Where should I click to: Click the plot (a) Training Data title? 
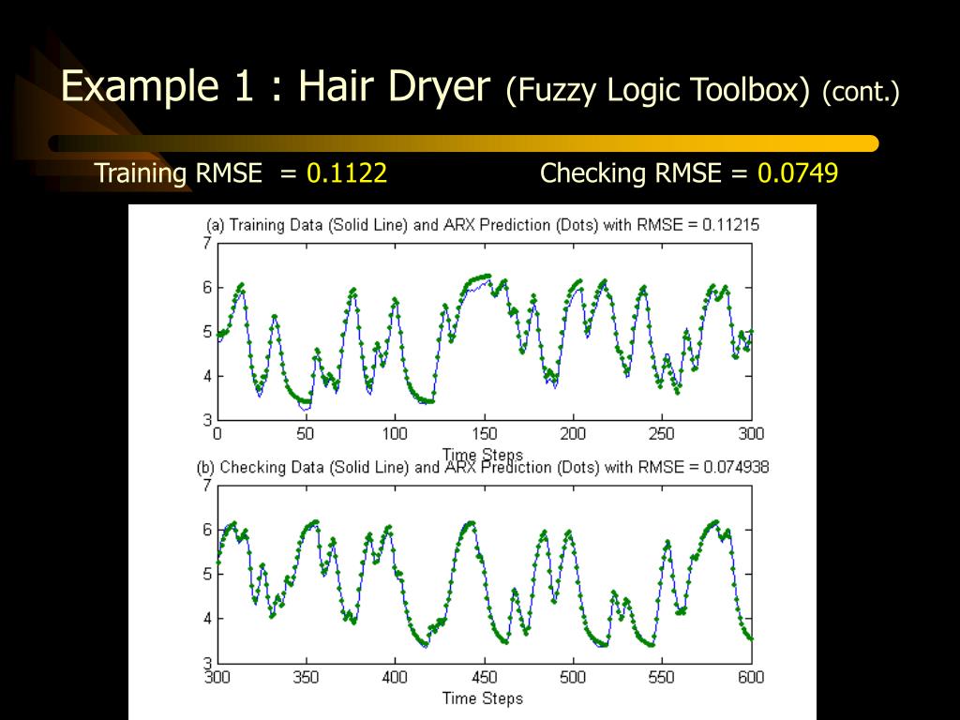point(483,225)
